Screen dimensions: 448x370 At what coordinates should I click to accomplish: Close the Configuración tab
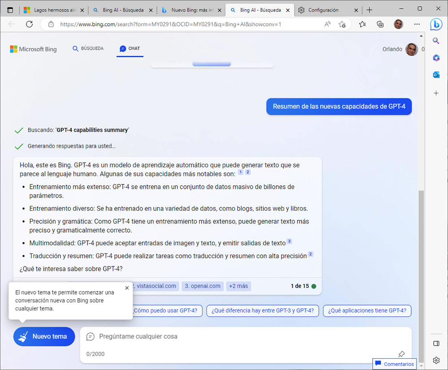pyautogui.click(x=356, y=10)
